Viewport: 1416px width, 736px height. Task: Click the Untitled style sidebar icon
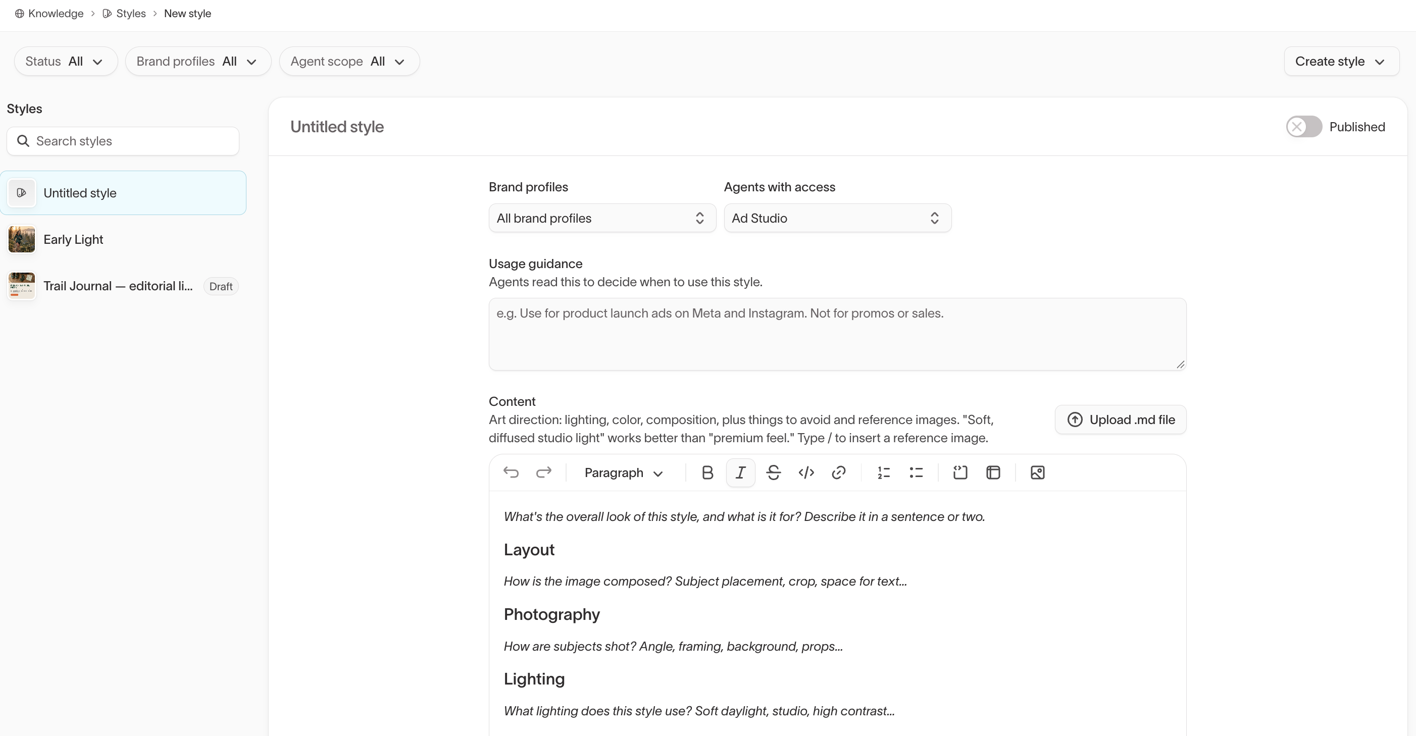pyautogui.click(x=21, y=193)
